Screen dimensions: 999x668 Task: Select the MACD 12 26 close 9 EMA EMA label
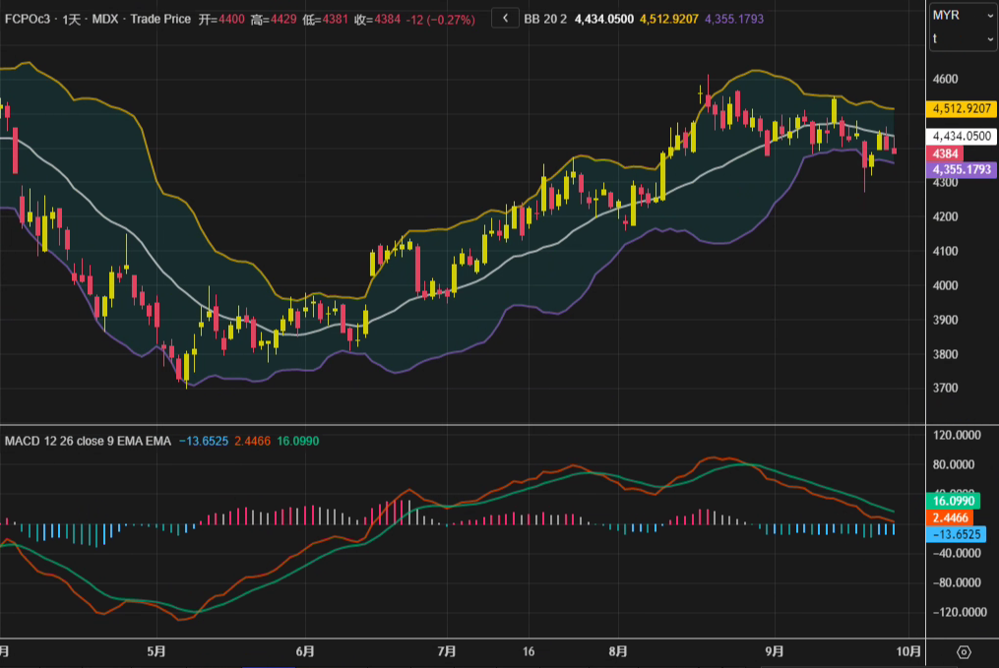(x=88, y=441)
